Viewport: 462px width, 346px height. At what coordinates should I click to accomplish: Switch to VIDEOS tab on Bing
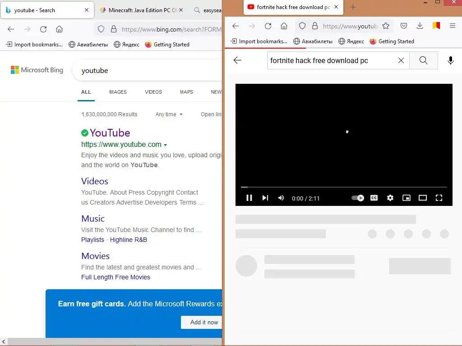point(153,92)
